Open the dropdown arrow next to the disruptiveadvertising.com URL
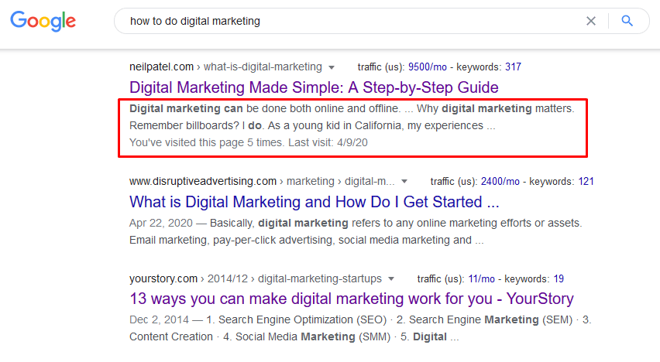The image size is (660, 362). click(403, 182)
